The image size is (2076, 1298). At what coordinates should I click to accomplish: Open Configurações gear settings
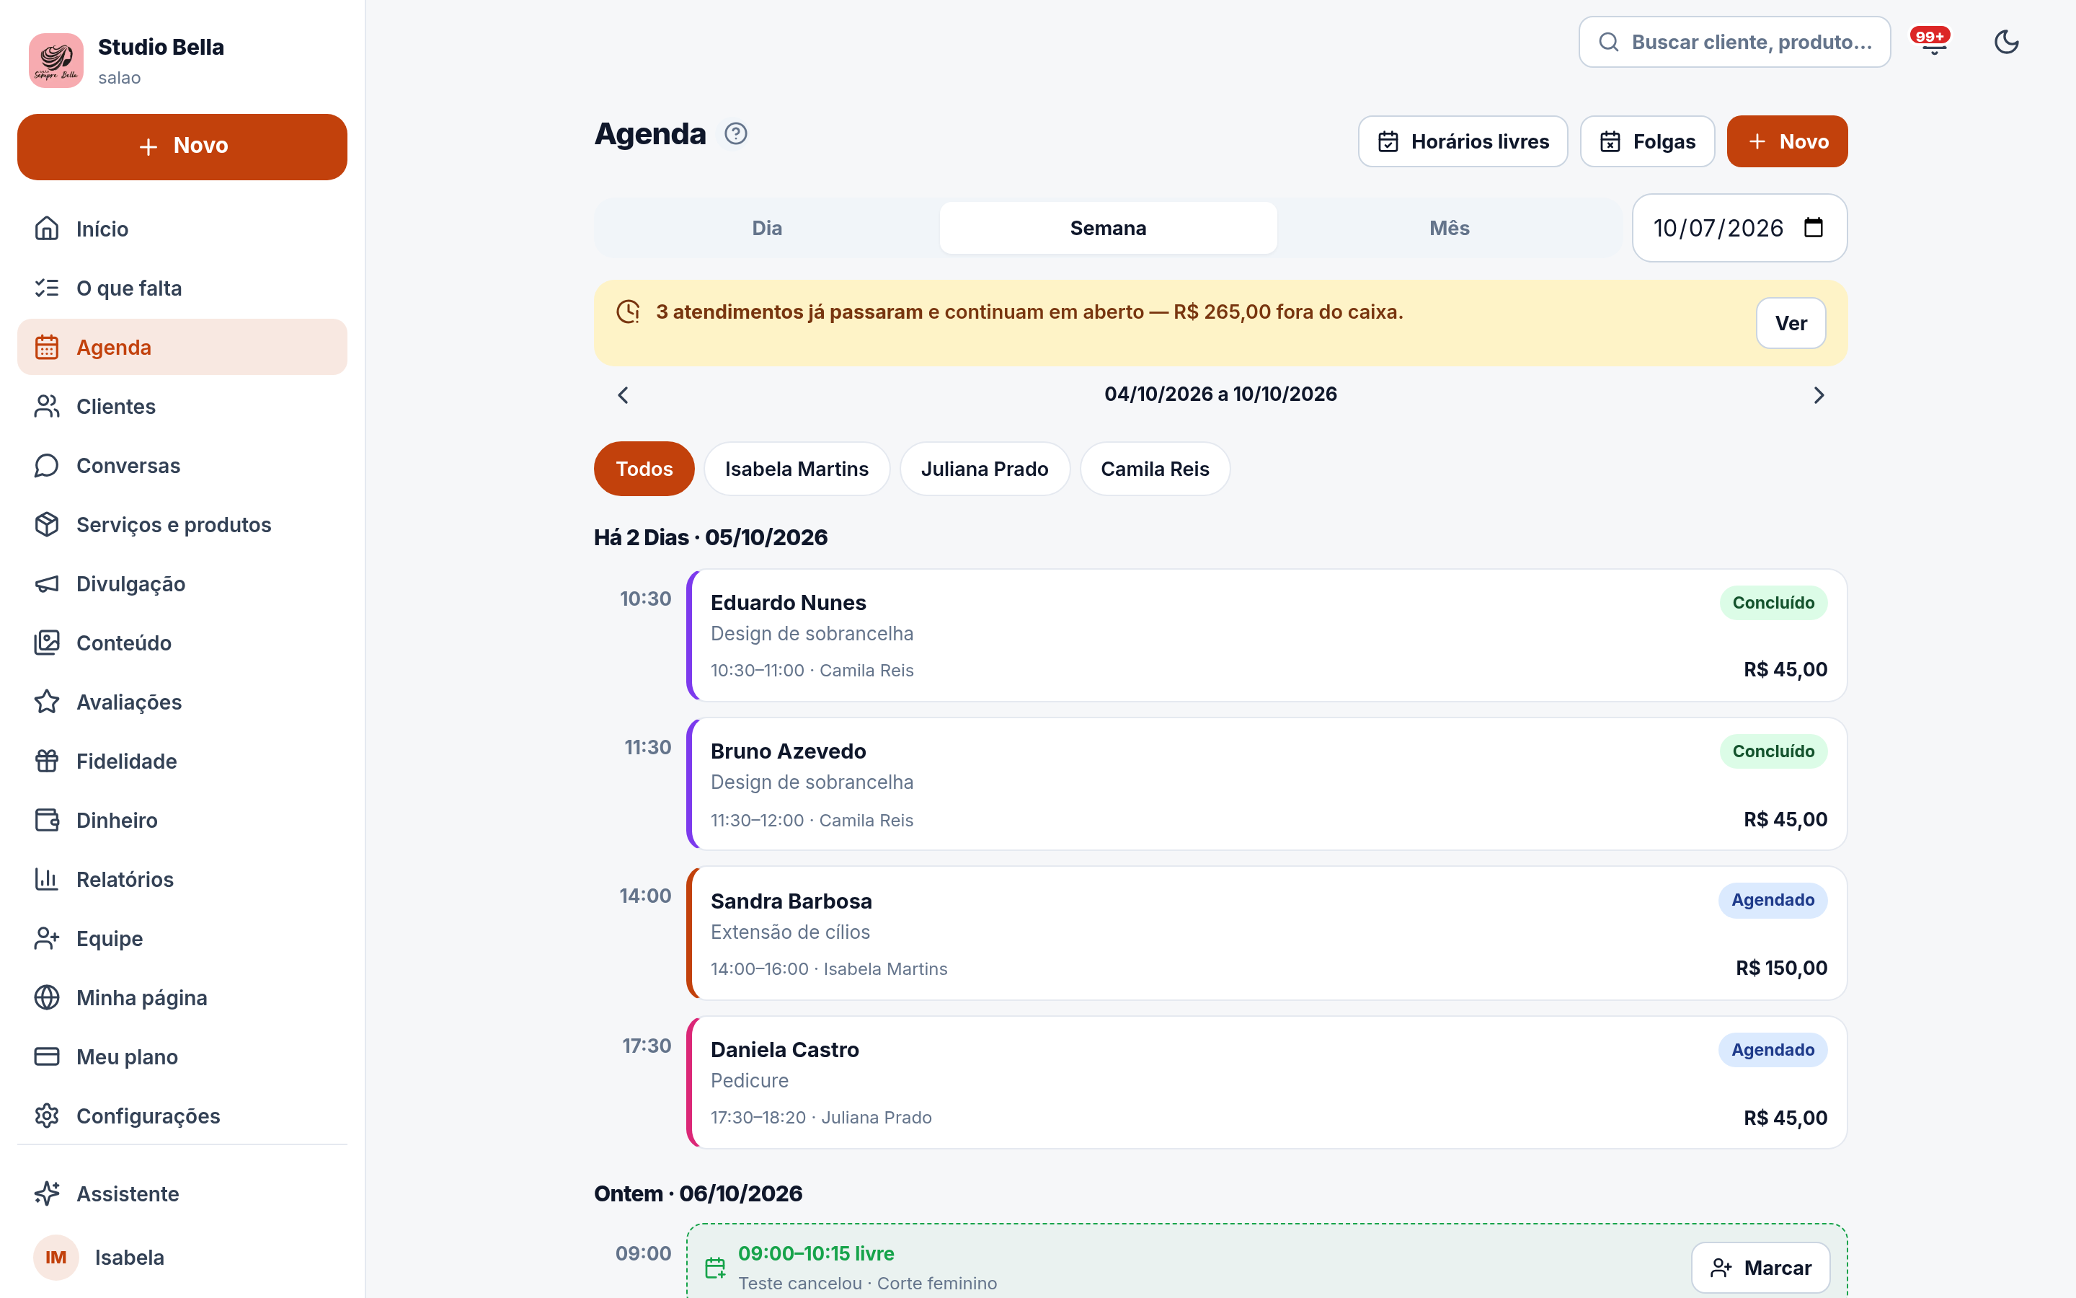point(182,1116)
